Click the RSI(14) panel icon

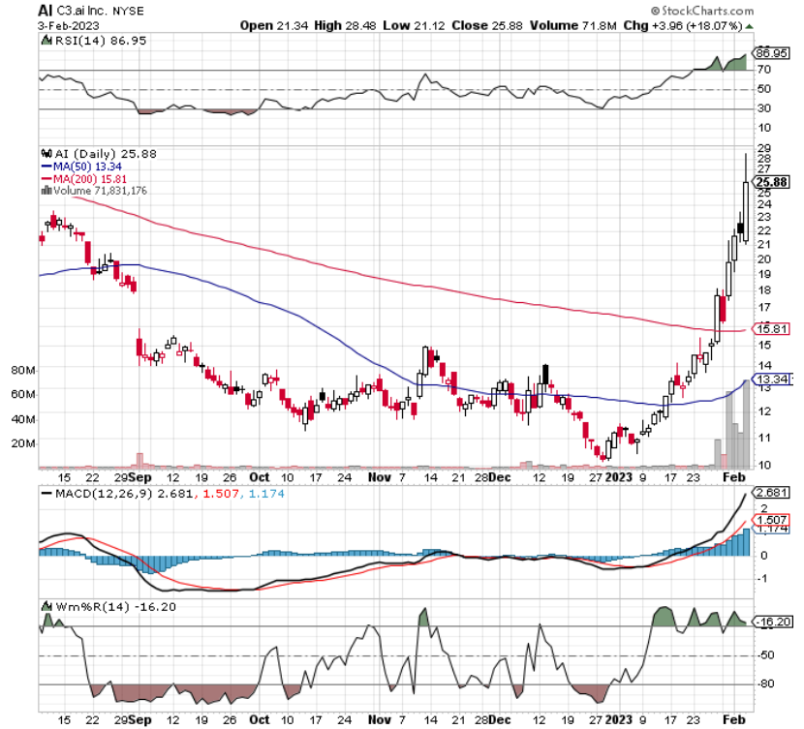[46, 40]
